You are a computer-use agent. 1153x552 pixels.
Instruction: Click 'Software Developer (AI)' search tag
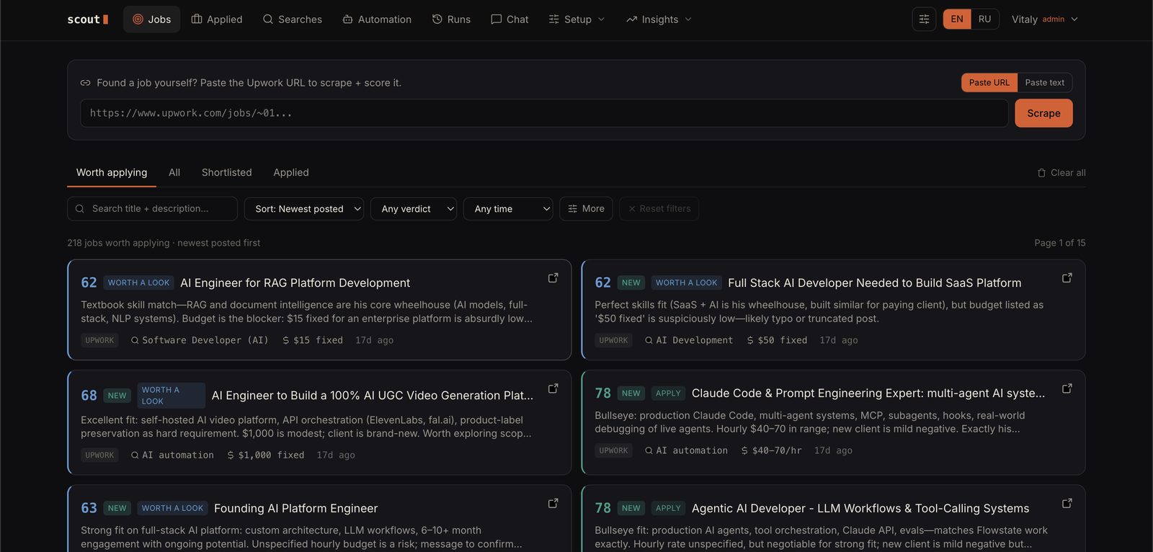click(x=200, y=340)
